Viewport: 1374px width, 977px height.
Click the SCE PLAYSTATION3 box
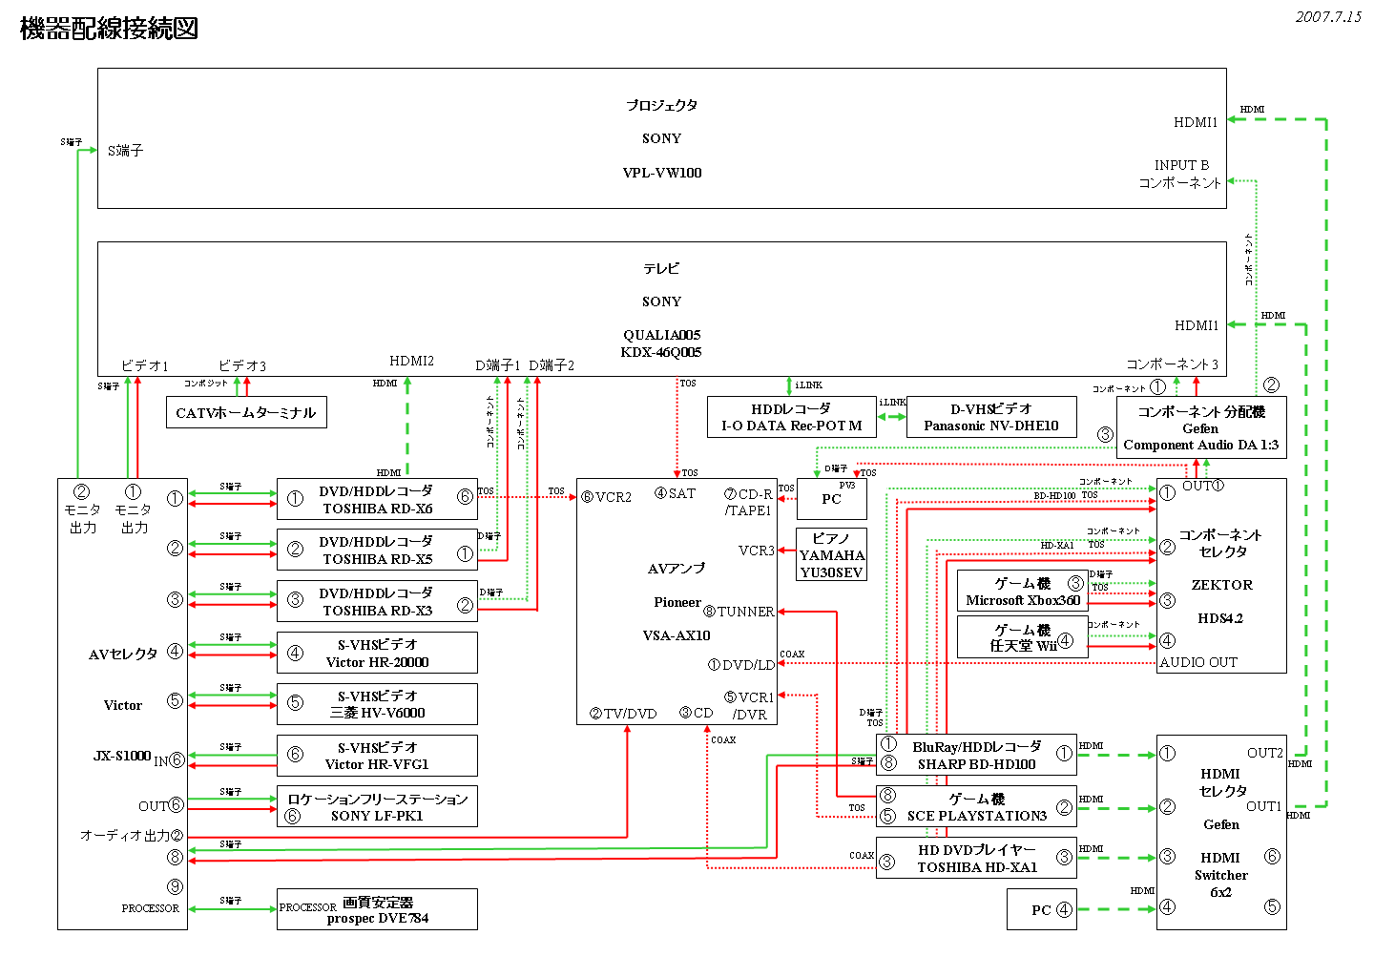pos(975,807)
